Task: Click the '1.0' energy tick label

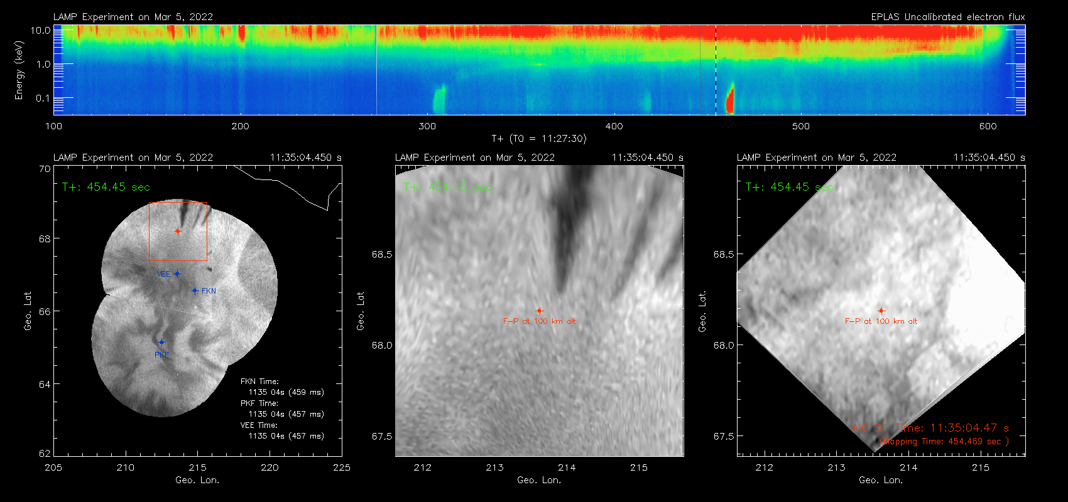Action: click(x=43, y=64)
